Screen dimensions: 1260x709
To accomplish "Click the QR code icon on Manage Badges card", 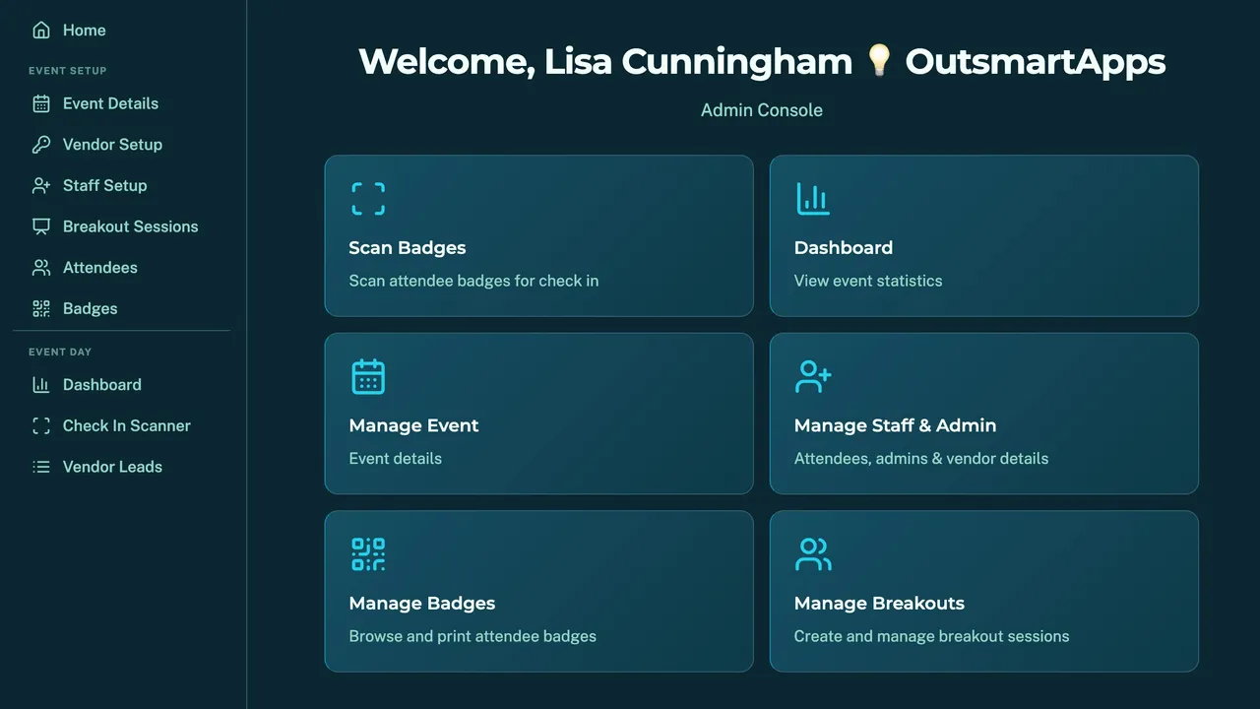I will pos(368,554).
